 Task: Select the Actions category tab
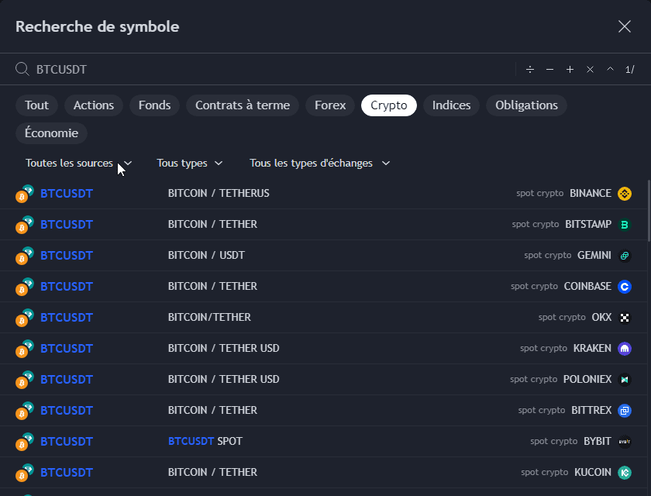94,105
